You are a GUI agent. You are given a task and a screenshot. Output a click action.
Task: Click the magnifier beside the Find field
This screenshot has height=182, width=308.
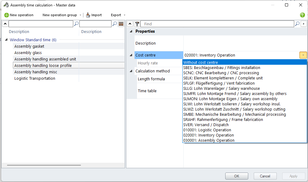[297, 24]
